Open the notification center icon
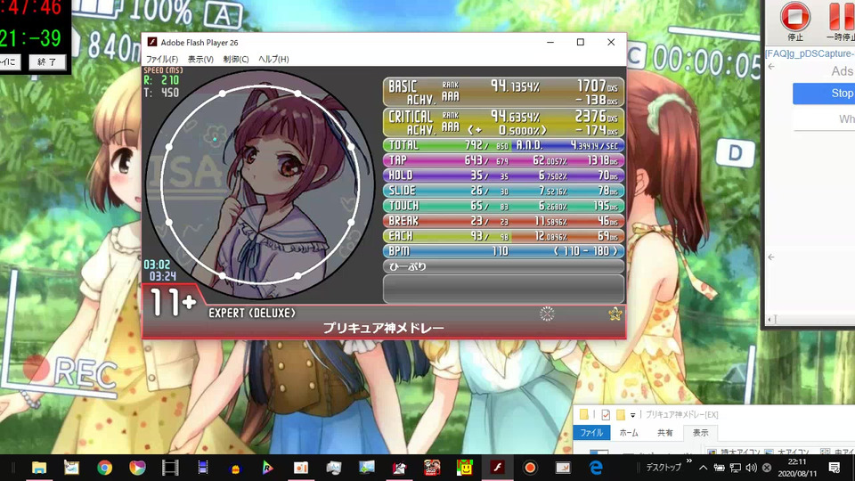Screen dimensions: 855x481 point(835,468)
